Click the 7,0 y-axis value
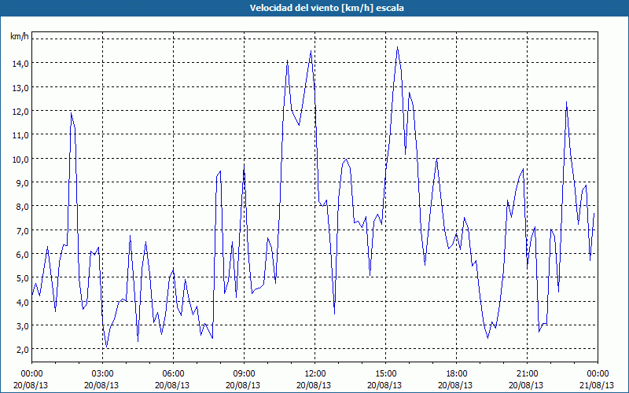This screenshot has height=393, width=629. pyautogui.click(x=22, y=230)
